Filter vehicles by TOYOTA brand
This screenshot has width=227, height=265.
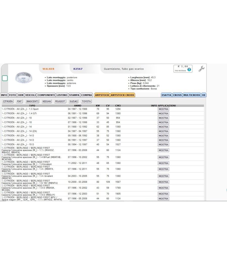[86, 101]
